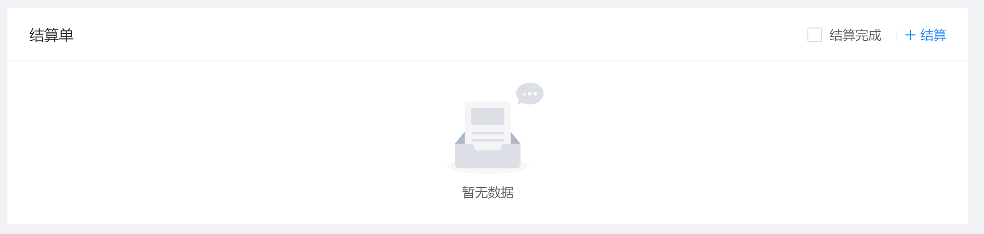Tick the 结算完成 checkbox
This screenshot has height=234, width=984.
pos(814,35)
